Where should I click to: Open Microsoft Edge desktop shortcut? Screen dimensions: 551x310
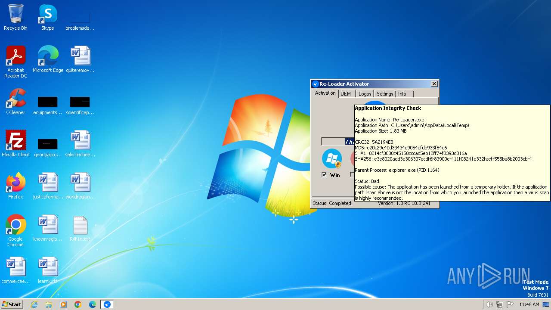[x=48, y=59]
